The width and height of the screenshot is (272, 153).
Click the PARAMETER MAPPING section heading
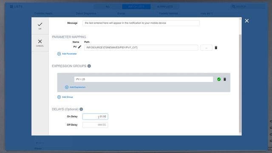[69, 37]
